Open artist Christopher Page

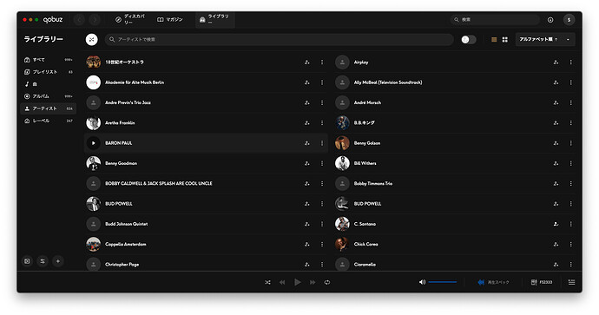point(122,265)
